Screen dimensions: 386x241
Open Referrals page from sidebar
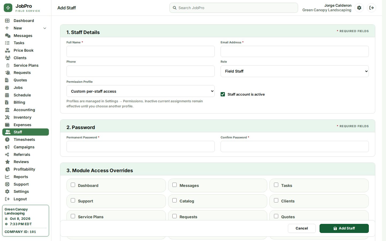(25, 155)
